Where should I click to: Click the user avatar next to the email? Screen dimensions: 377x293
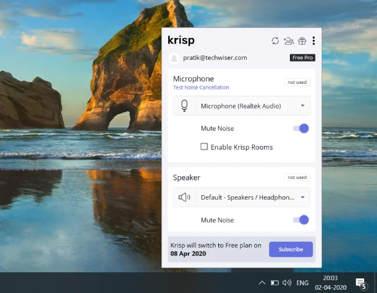coord(174,58)
